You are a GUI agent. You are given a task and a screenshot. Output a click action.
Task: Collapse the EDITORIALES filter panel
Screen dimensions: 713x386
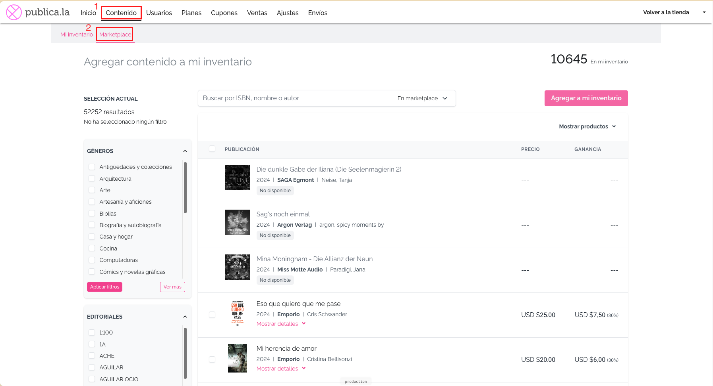(x=185, y=316)
